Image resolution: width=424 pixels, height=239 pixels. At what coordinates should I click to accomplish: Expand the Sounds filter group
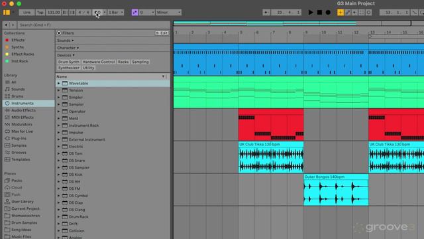click(66, 40)
